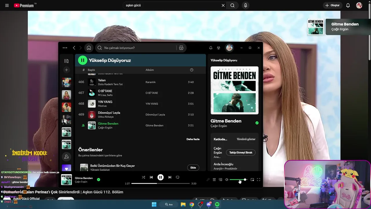Add Belki Üstümüzden Bir Kuş Geçer with Ekle
Viewport: 371px width, 209px height.
click(193, 167)
